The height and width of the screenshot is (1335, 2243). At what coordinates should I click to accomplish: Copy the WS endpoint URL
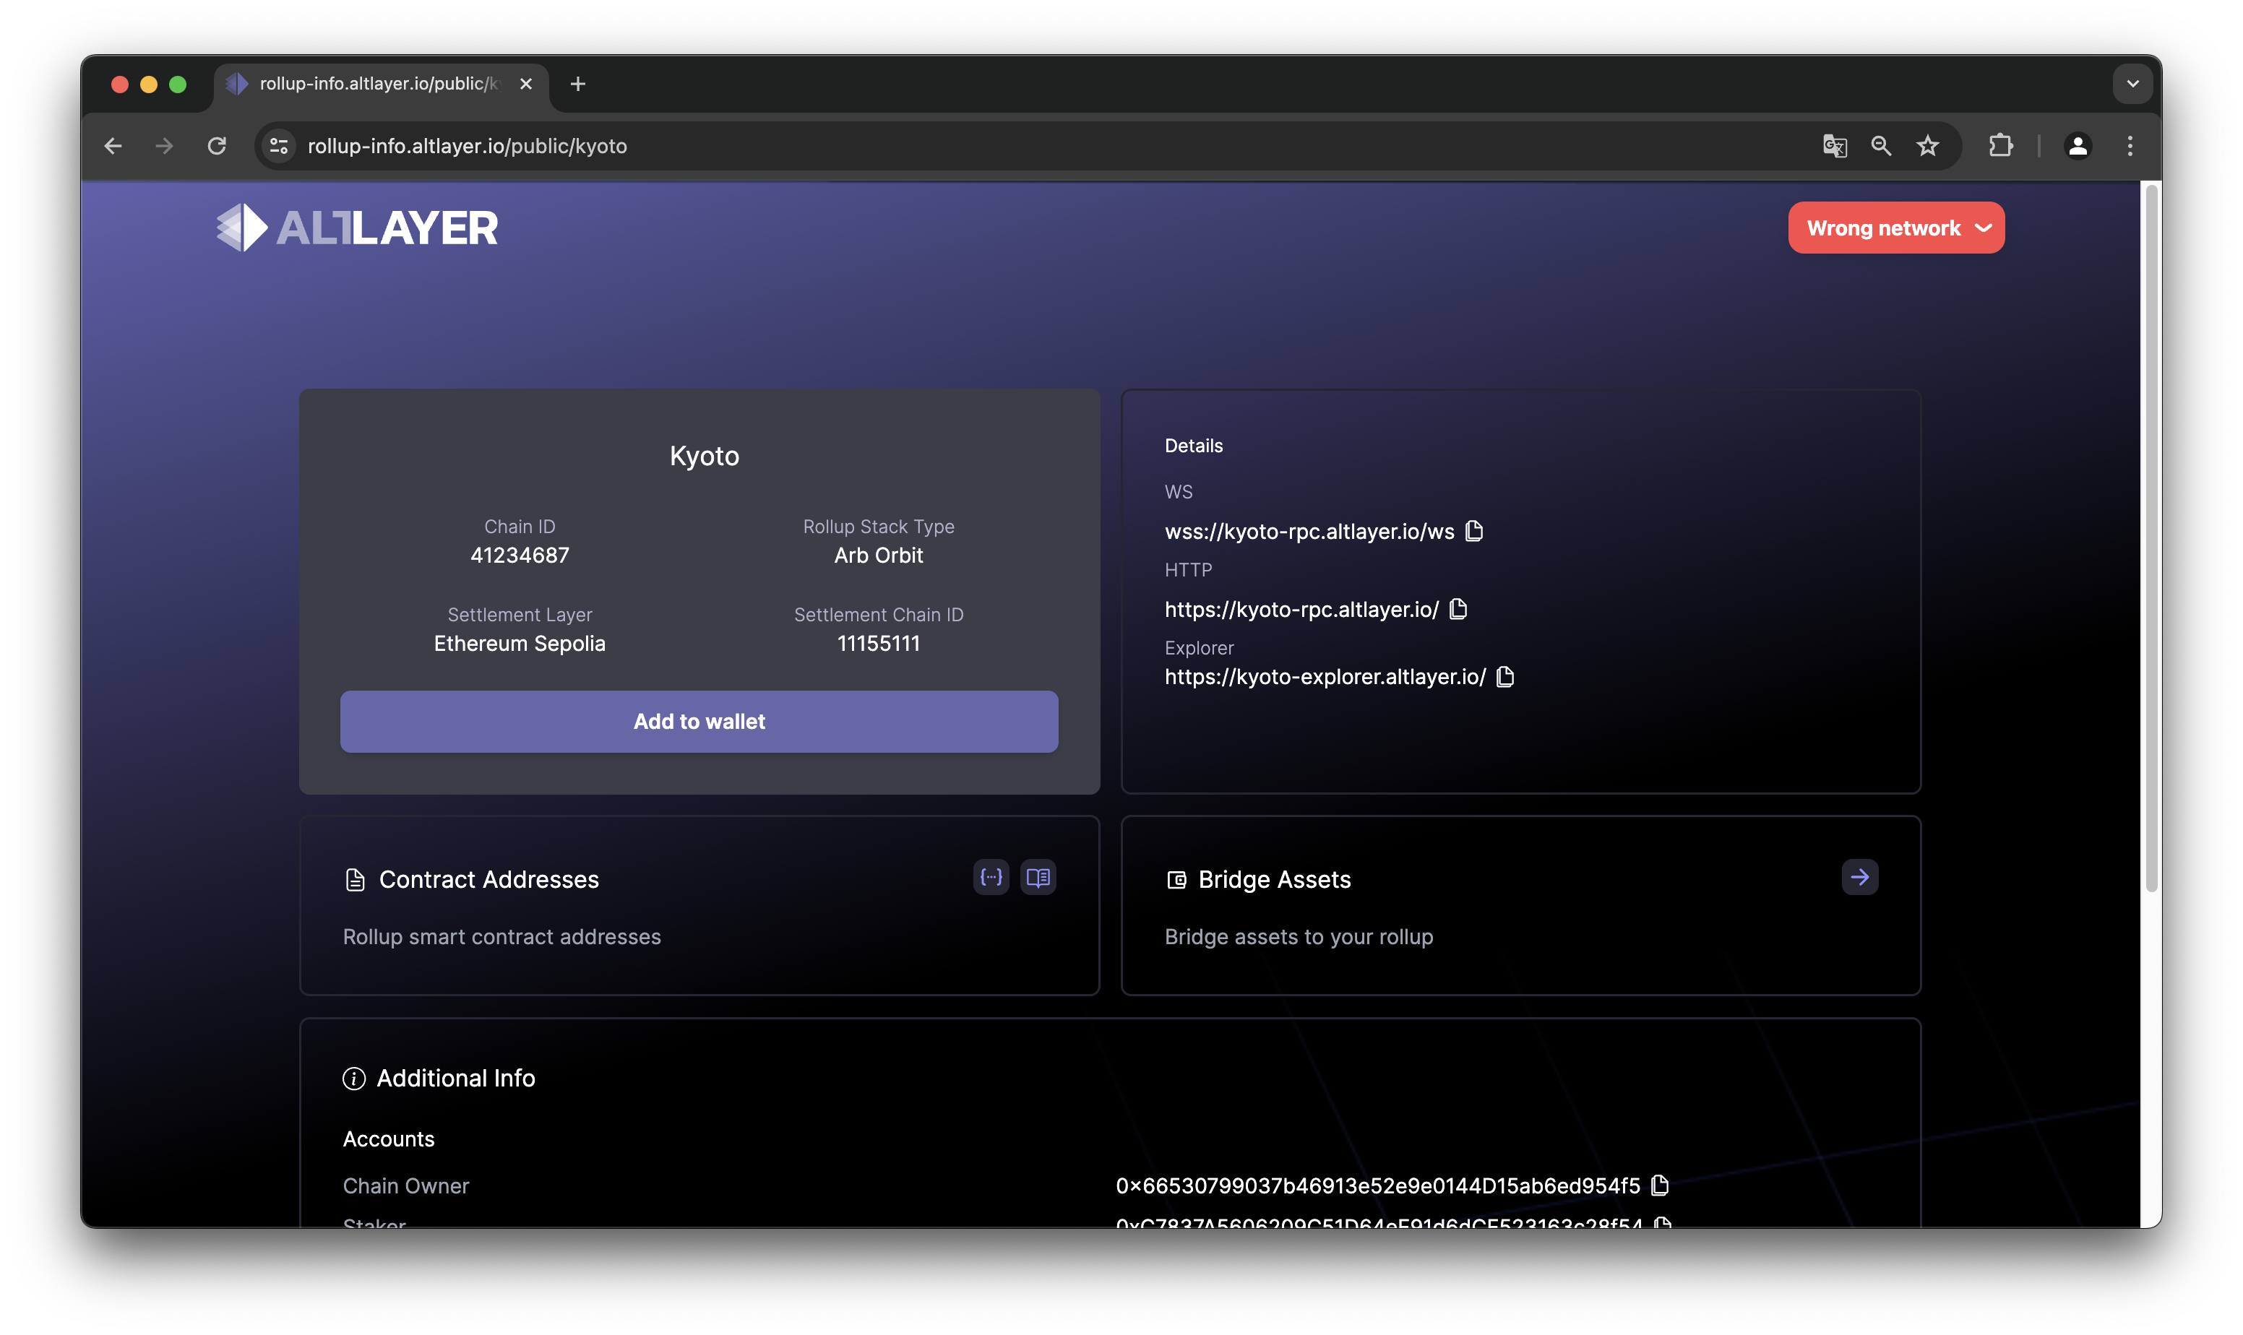coord(1473,531)
